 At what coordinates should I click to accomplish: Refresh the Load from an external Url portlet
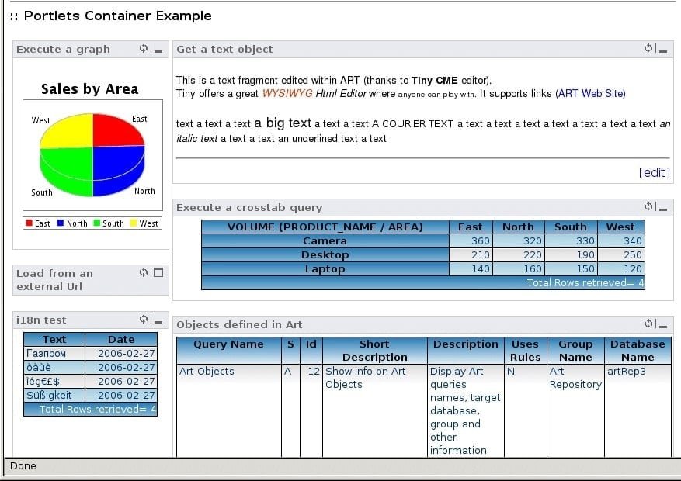(144, 272)
